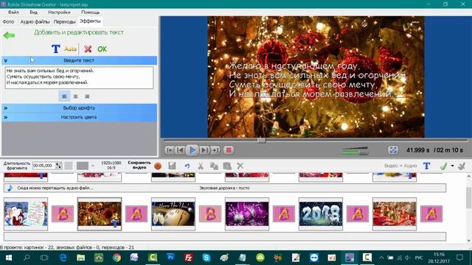Align text center
This screenshot has width=472, height=265.
click(x=75, y=96)
